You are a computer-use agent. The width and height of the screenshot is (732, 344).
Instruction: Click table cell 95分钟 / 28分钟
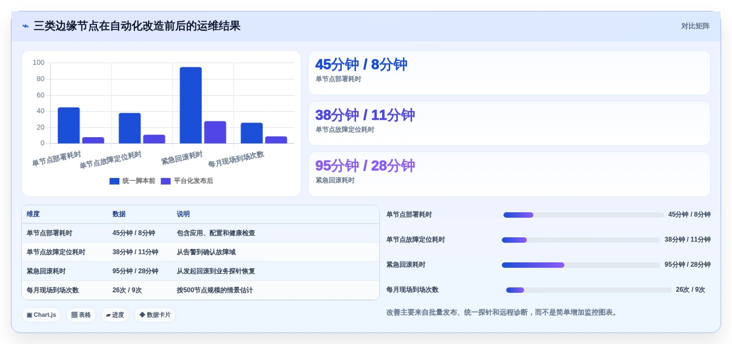[136, 271]
